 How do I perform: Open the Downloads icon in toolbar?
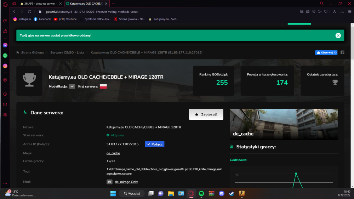[342, 12]
